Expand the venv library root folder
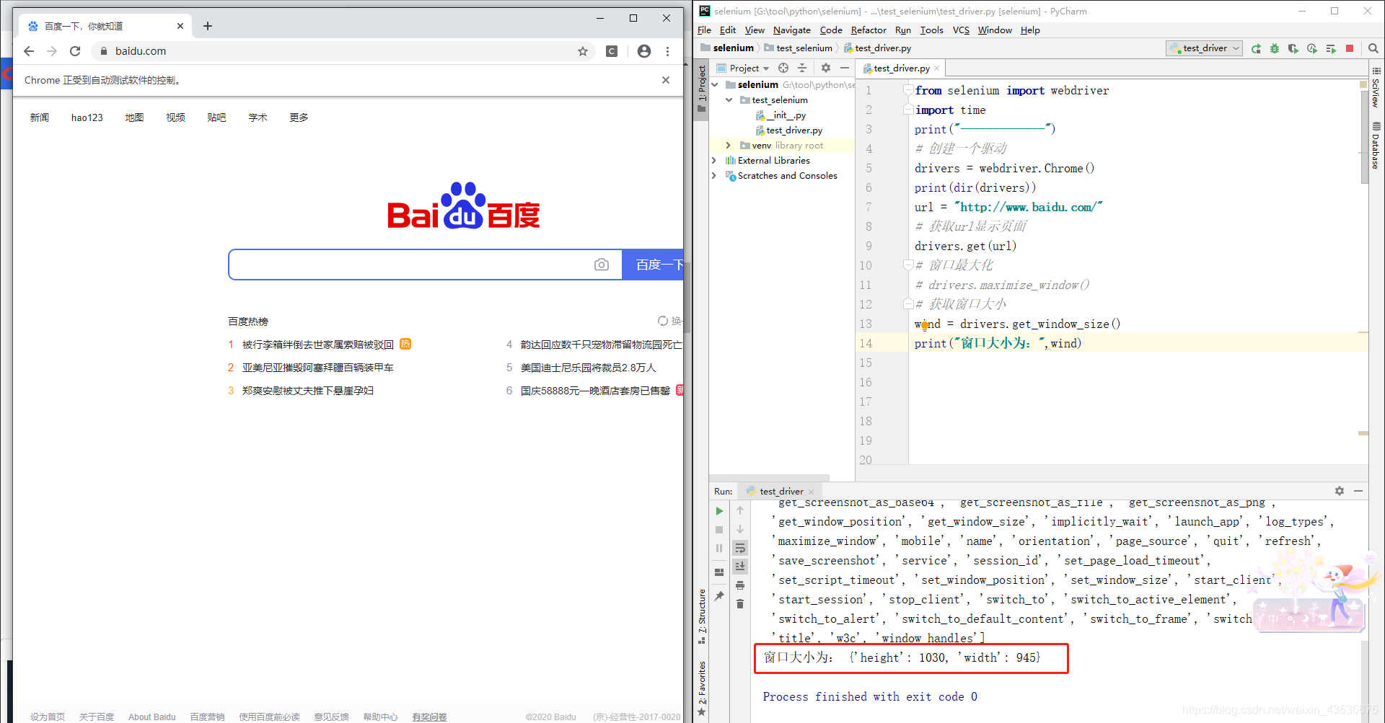This screenshot has width=1385, height=723. (x=729, y=146)
